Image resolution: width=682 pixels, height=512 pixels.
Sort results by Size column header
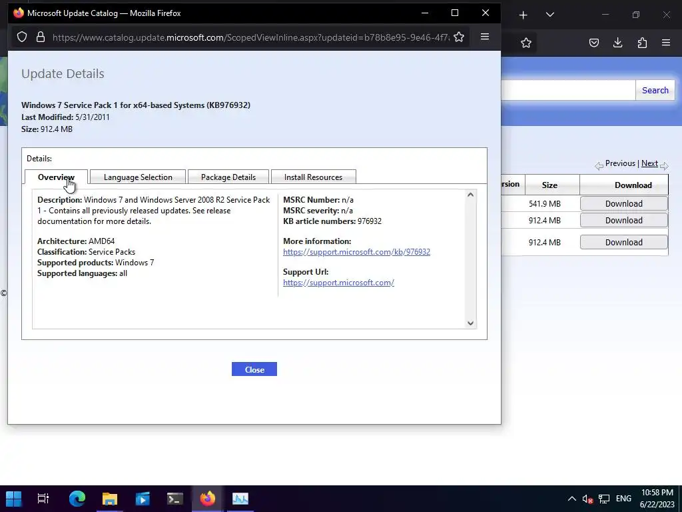[x=549, y=185]
